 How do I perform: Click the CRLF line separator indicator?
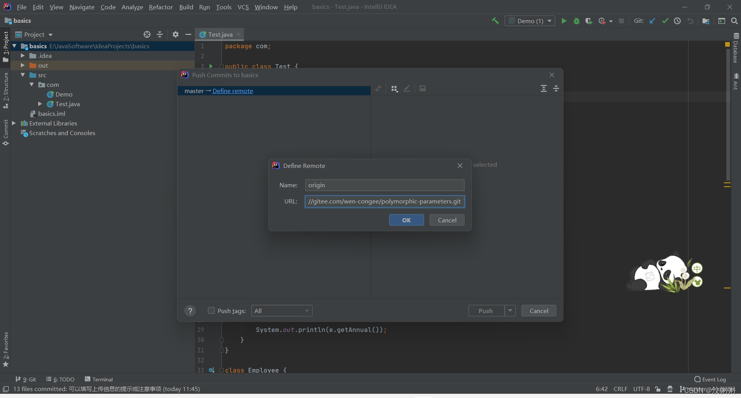[x=621, y=389]
